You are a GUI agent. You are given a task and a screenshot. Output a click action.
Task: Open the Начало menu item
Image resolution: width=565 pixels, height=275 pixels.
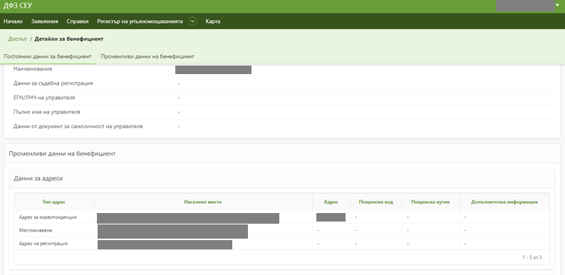13,21
